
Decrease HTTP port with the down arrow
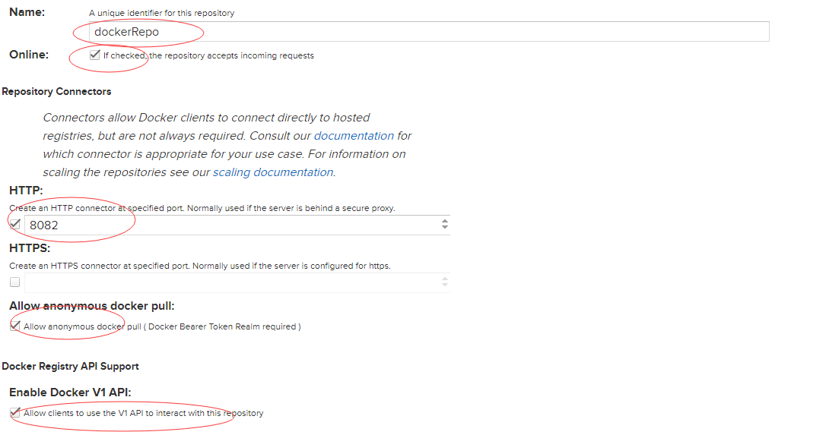[445, 228]
